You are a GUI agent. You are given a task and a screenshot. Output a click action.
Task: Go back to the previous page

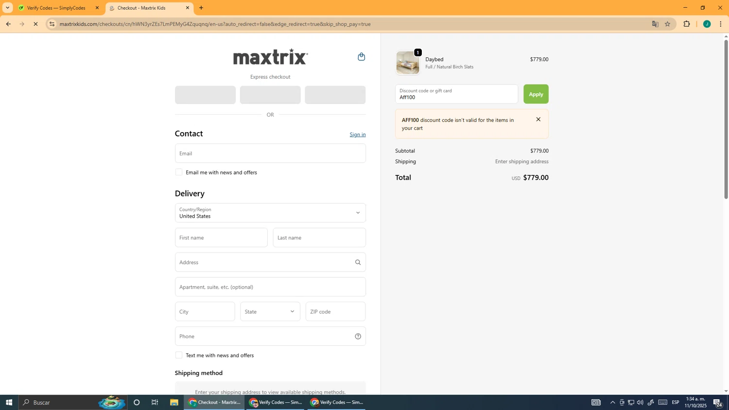tap(8, 24)
